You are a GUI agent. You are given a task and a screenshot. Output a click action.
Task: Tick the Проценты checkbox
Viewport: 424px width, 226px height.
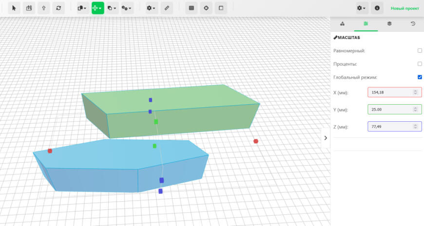coord(420,64)
